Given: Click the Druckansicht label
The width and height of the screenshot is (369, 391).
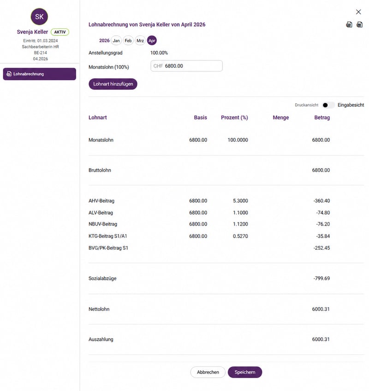Looking at the screenshot, I should tap(307, 105).
